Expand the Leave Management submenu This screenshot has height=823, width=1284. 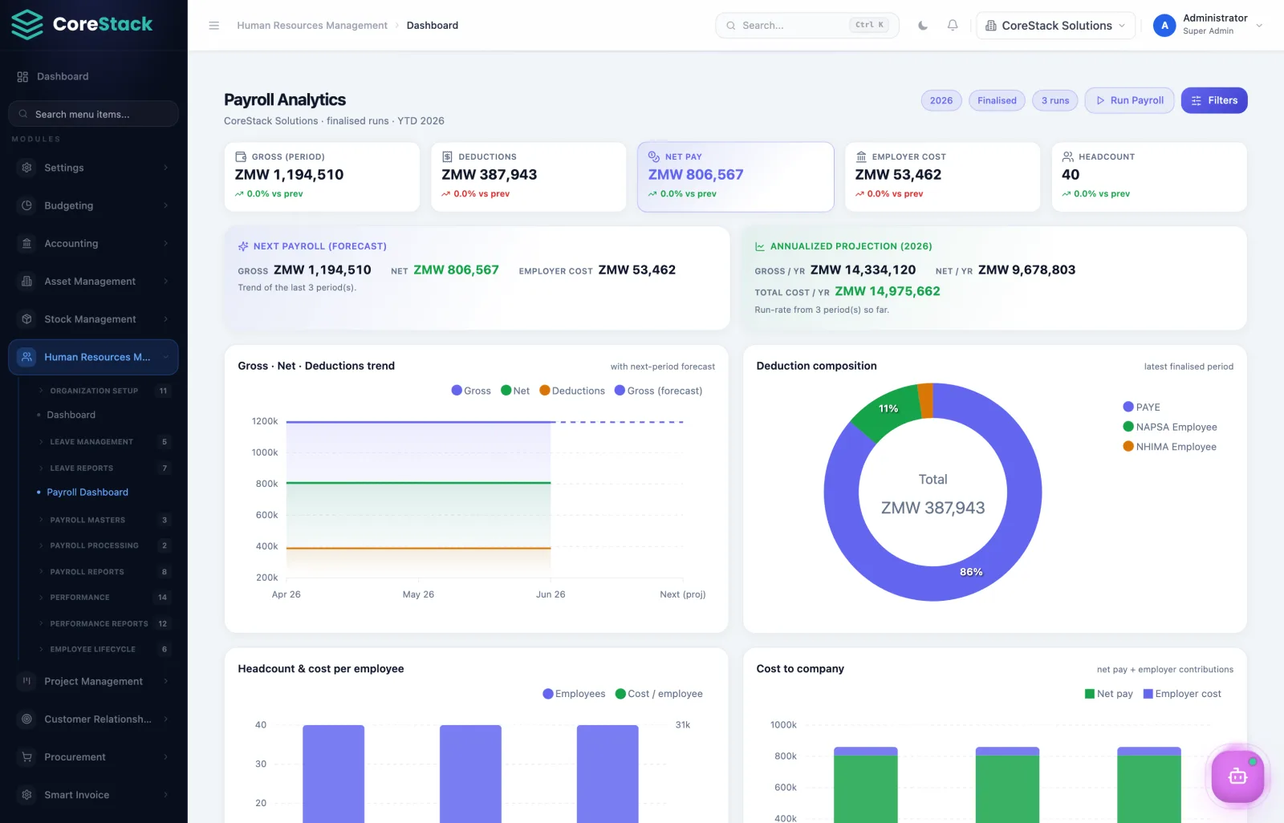[103, 442]
